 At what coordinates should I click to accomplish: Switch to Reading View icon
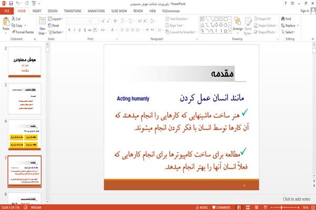pyautogui.click(x=256, y=207)
